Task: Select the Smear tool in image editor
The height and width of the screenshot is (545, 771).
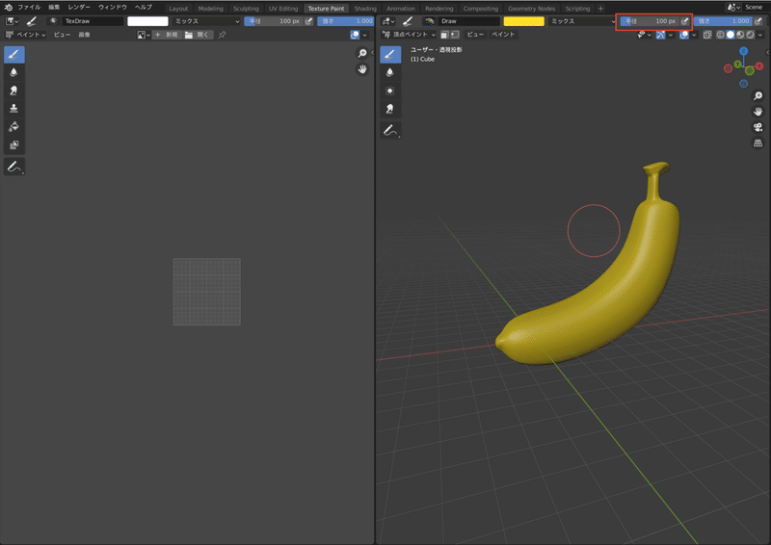Action: tap(13, 91)
